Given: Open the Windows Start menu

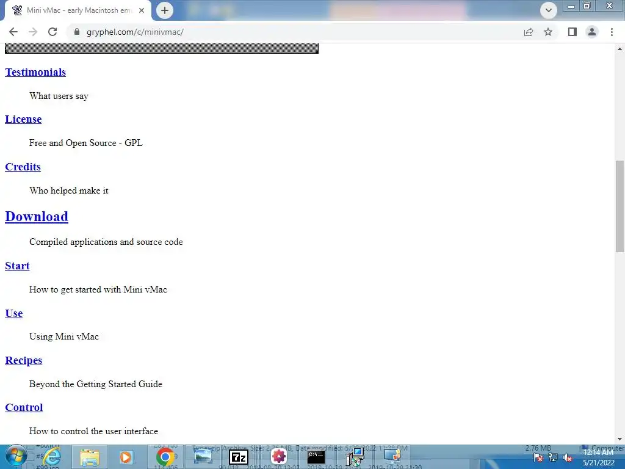Looking at the screenshot, I should tap(15, 457).
